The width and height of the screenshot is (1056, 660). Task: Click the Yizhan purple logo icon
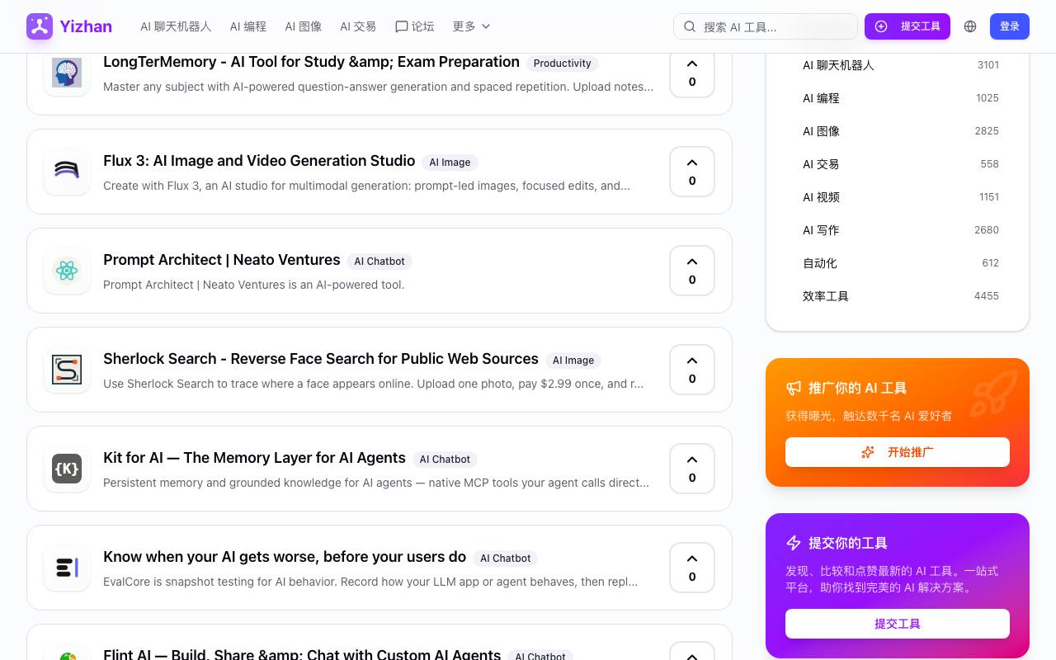(40, 26)
